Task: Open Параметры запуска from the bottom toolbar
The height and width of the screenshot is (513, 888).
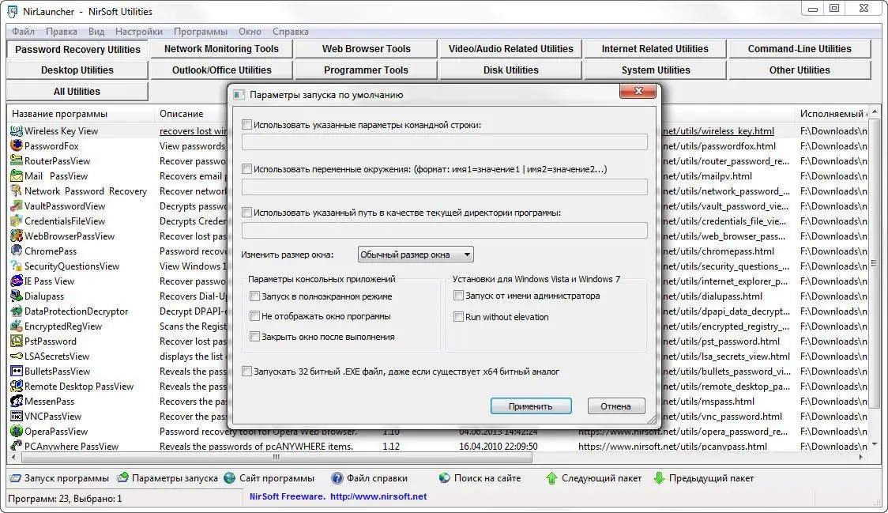Action: click(x=122, y=477)
